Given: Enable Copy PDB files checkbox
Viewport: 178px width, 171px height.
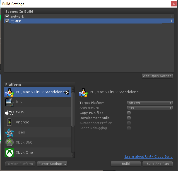Looking at the screenshot, I should [x=129, y=113].
